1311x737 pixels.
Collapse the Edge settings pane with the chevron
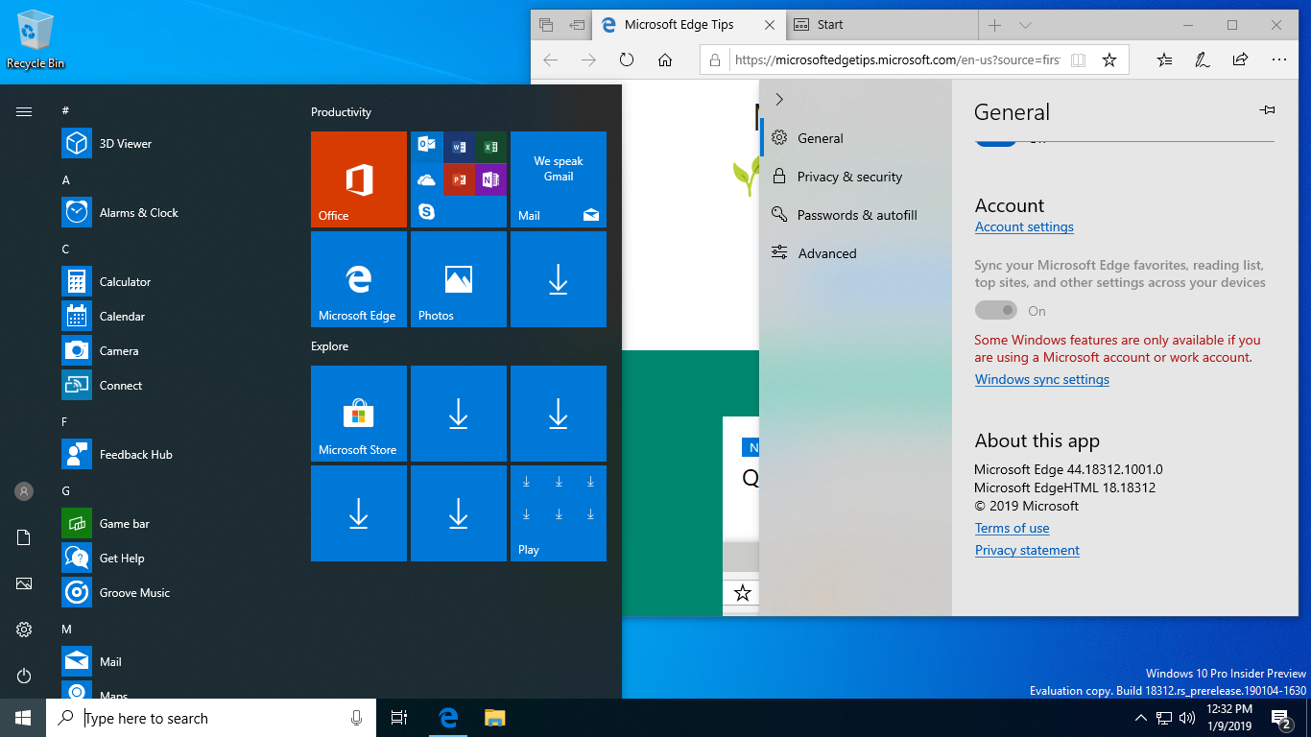coord(779,99)
